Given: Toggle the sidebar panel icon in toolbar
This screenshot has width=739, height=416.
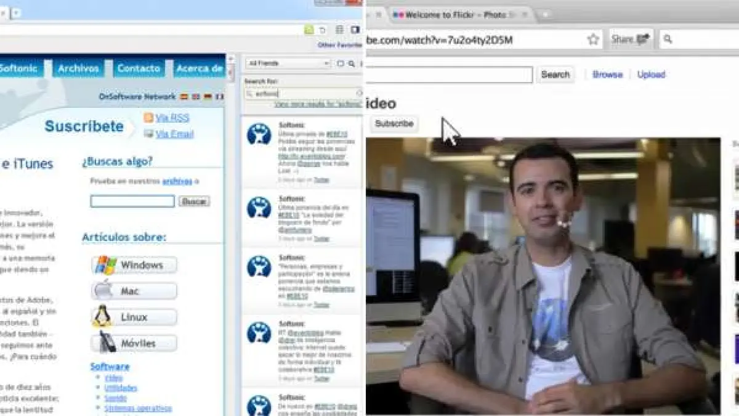Looking at the screenshot, I should (x=355, y=30).
